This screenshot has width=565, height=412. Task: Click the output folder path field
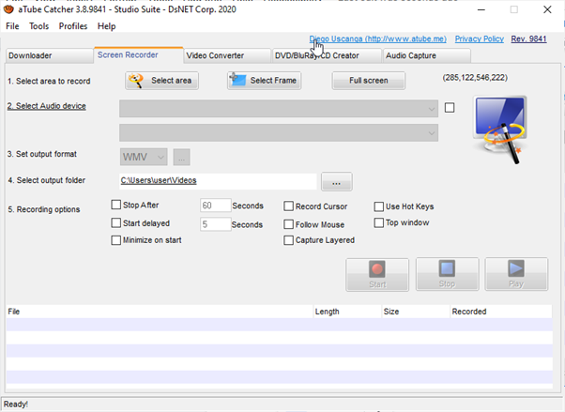click(218, 181)
